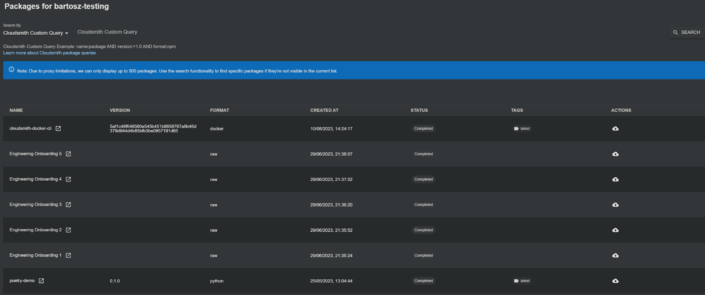
Task: Click the STATUS column header
Action: (x=419, y=110)
